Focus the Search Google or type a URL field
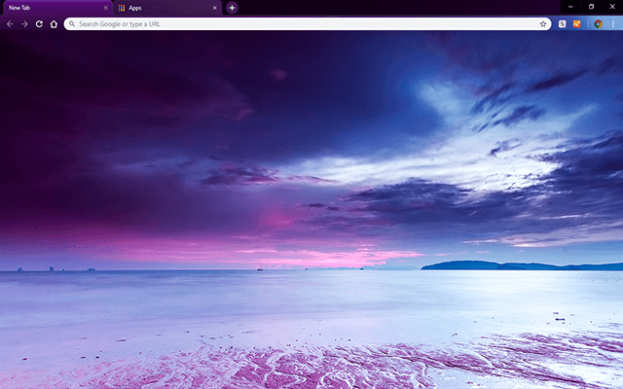Image resolution: width=623 pixels, height=389 pixels. [292, 23]
